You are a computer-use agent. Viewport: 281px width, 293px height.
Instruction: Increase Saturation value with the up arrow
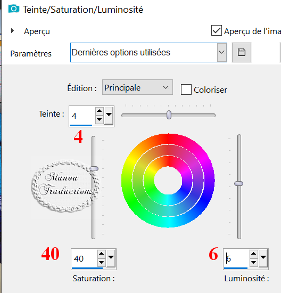tap(102, 254)
